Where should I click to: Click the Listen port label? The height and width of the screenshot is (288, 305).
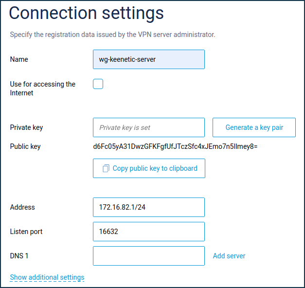[x=26, y=232]
